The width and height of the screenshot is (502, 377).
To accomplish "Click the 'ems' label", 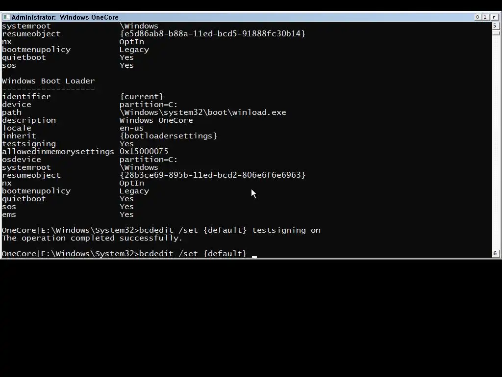I will click(x=9, y=215).
